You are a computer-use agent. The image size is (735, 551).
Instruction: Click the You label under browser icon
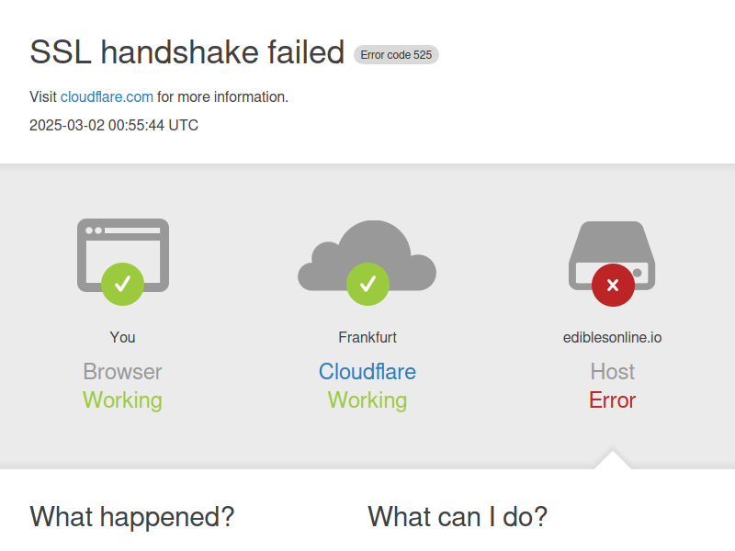[x=123, y=337]
